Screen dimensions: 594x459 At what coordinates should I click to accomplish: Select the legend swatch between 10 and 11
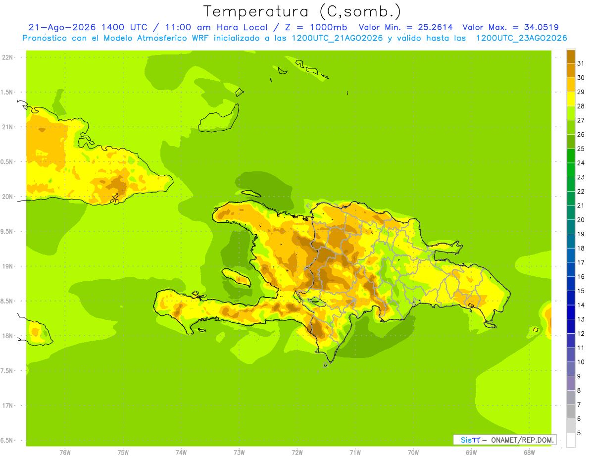point(571,355)
